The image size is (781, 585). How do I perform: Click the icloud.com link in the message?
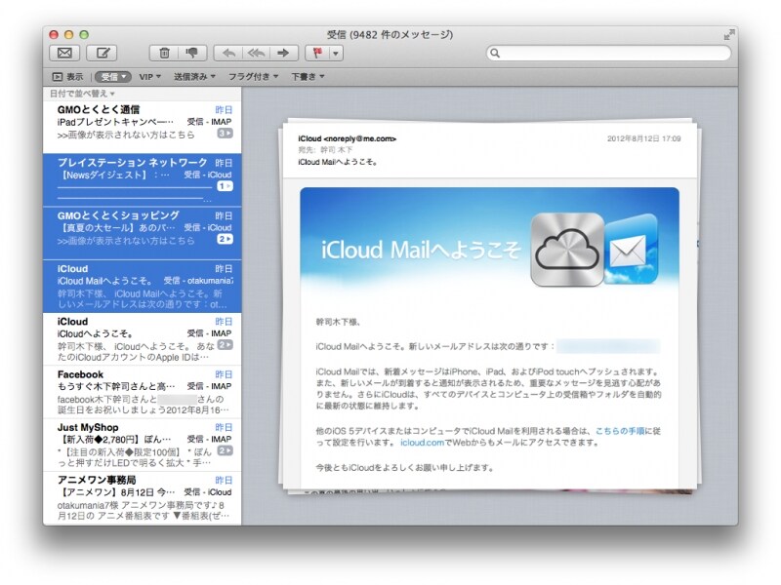(423, 442)
